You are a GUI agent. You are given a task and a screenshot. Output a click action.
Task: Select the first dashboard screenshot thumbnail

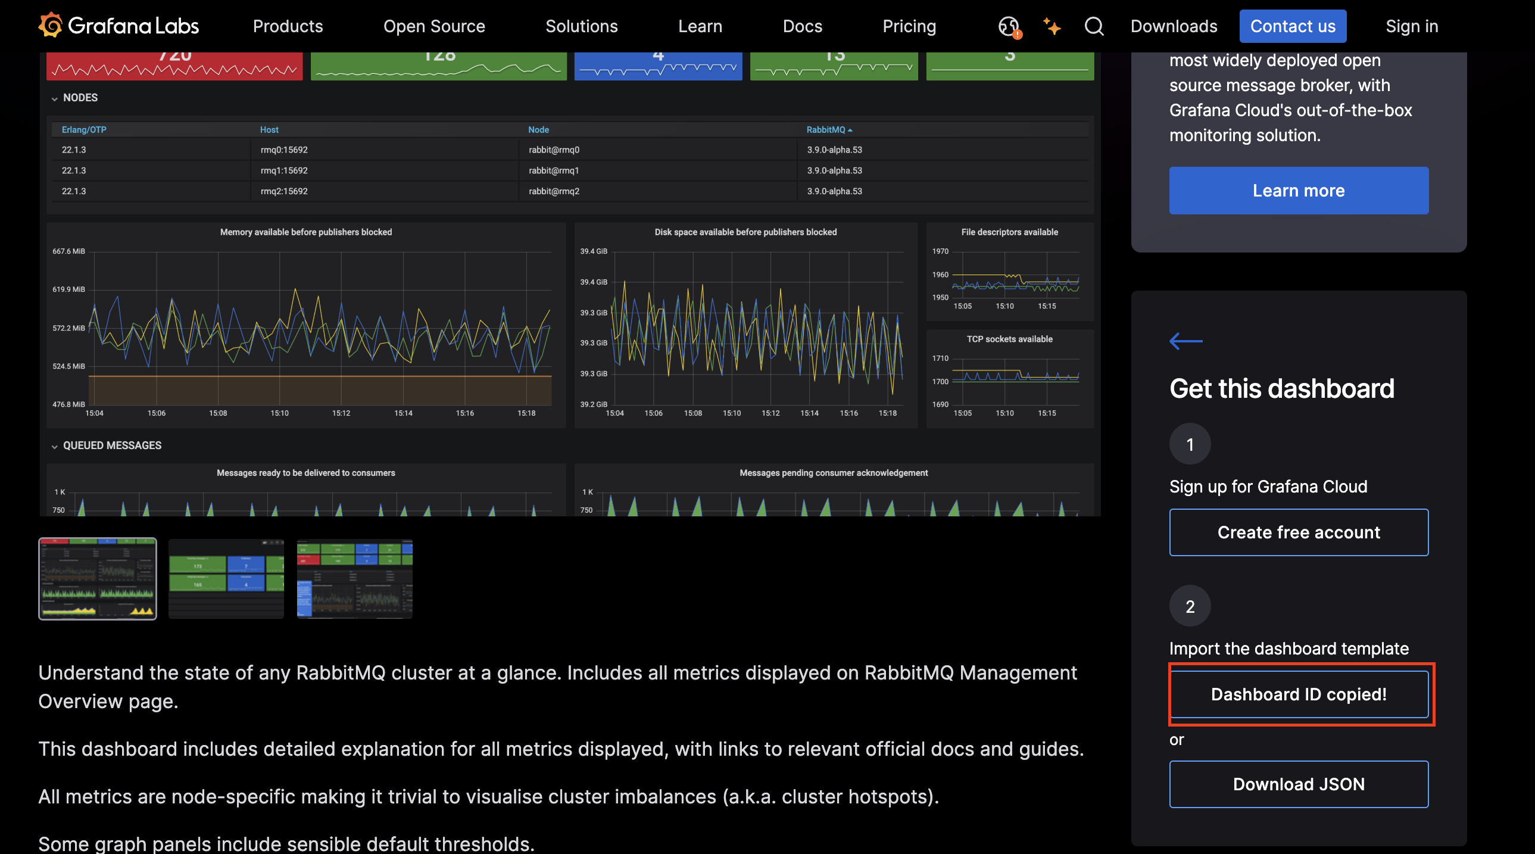[98, 579]
